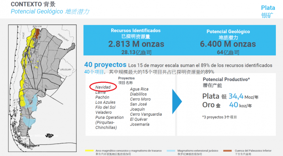The width and height of the screenshot is (283, 156).
Task: Click the Potencial Geológico subtitle
Action: click(x=37, y=11)
